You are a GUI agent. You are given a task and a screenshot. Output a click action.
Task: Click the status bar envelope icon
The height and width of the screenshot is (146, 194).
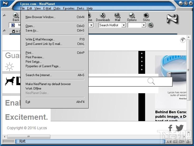point(175,142)
